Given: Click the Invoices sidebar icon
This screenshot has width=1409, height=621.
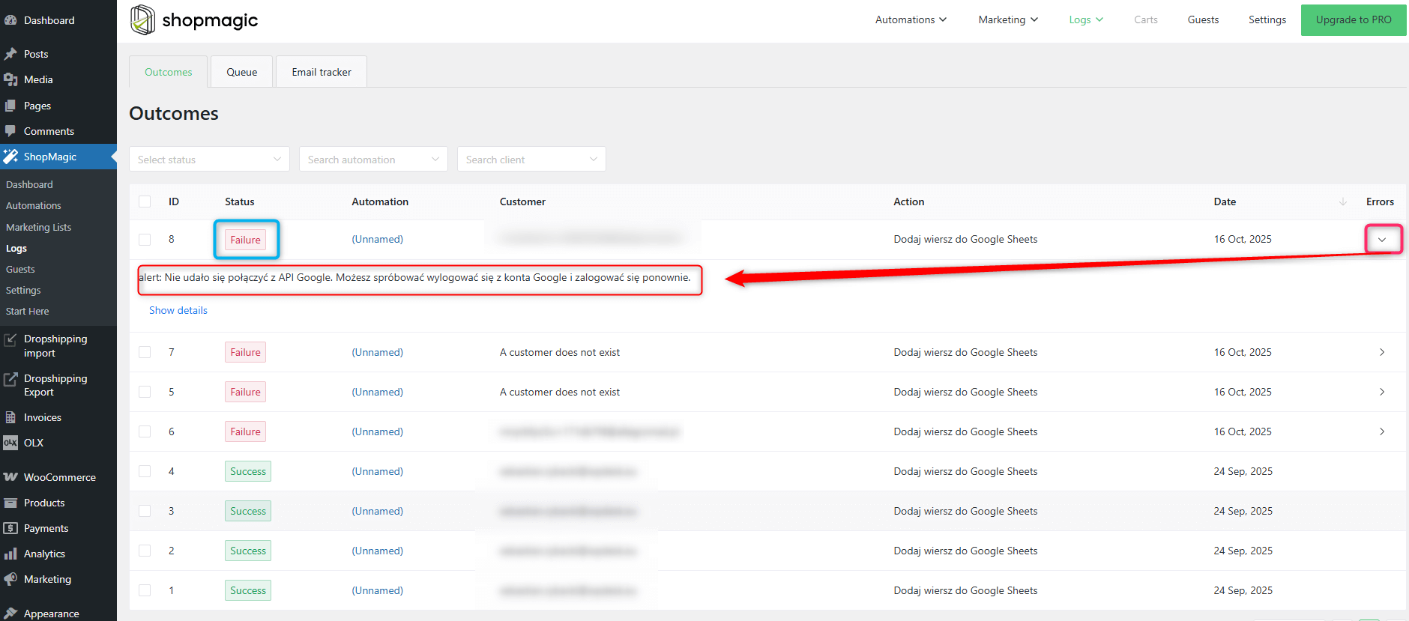Looking at the screenshot, I should 10,417.
